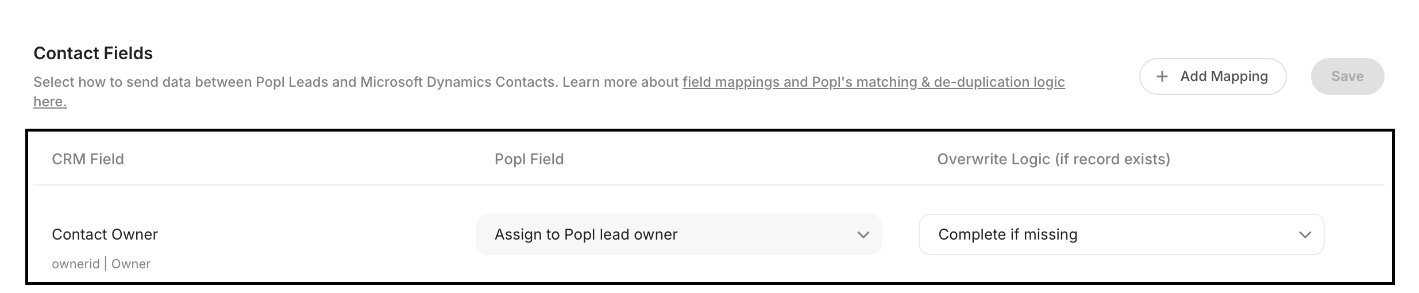Click the underlined "here." link text
The width and height of the screenshot is (1419, 293).
coord(50,102)
